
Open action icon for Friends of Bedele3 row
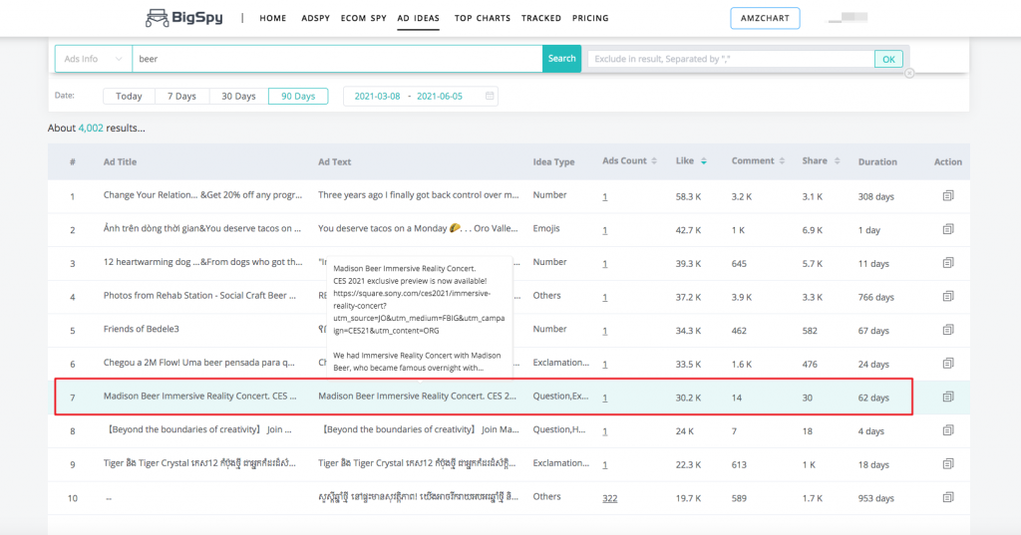948,330
